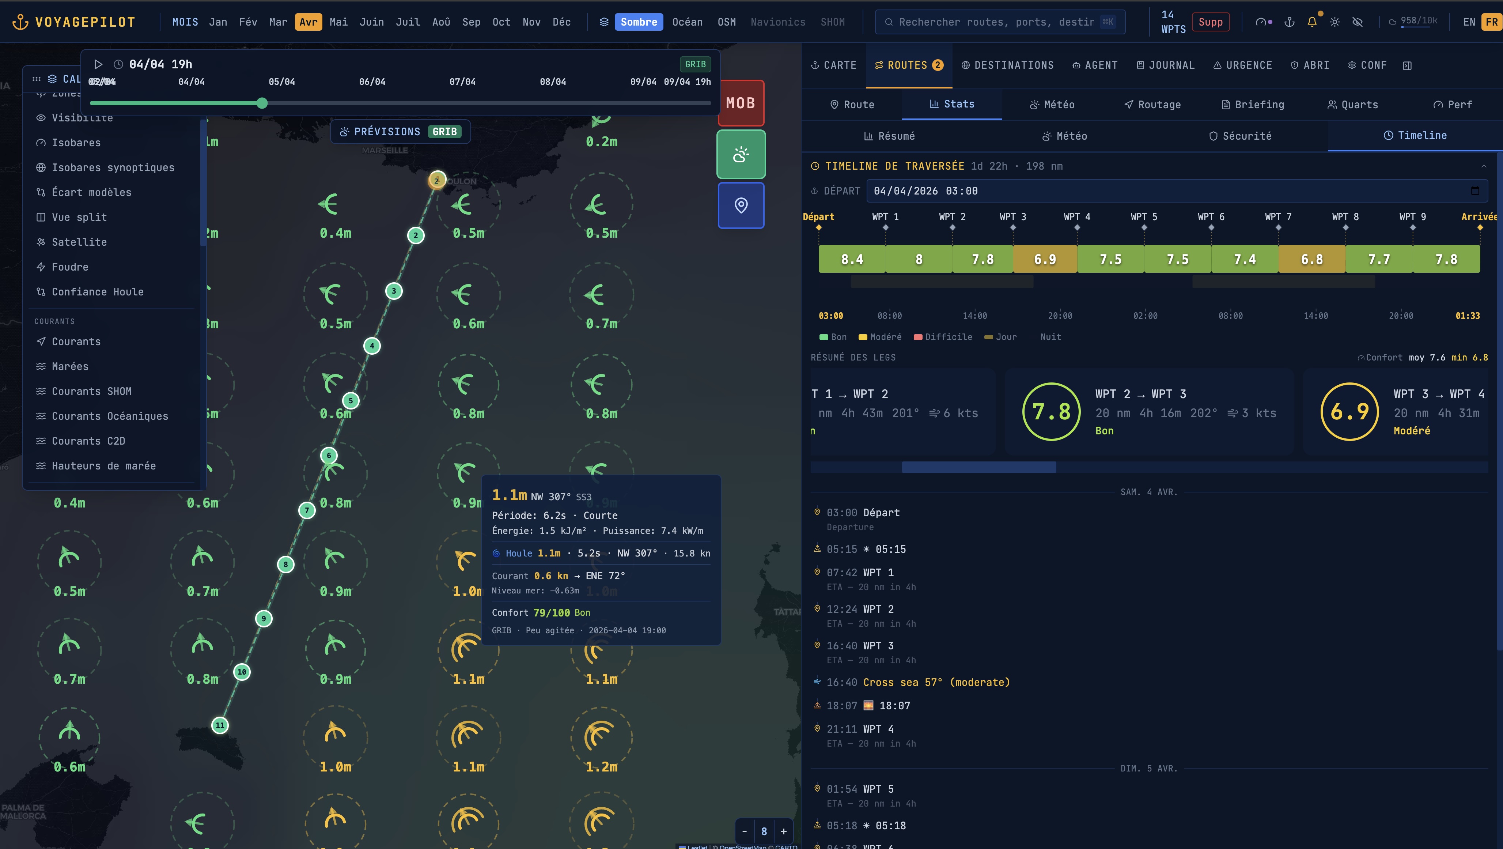Collapse the Timeline de traversée section
Screen dimensions: 1503x849
click(x=1484, y=166)
